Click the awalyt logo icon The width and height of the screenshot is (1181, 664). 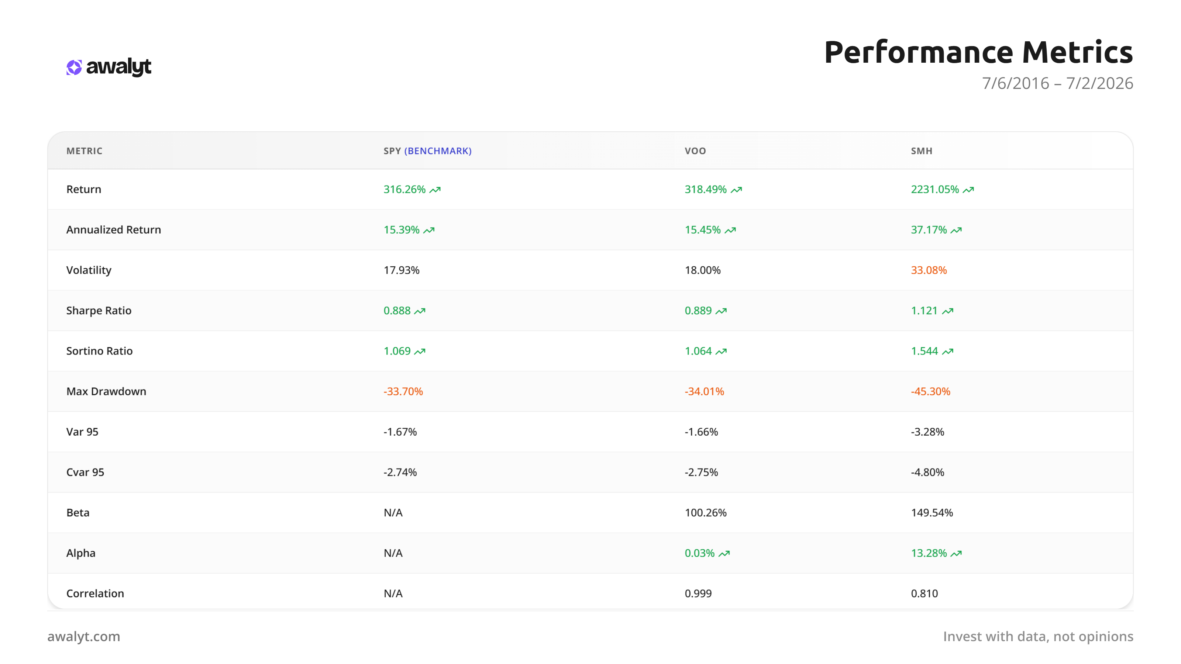74,68
